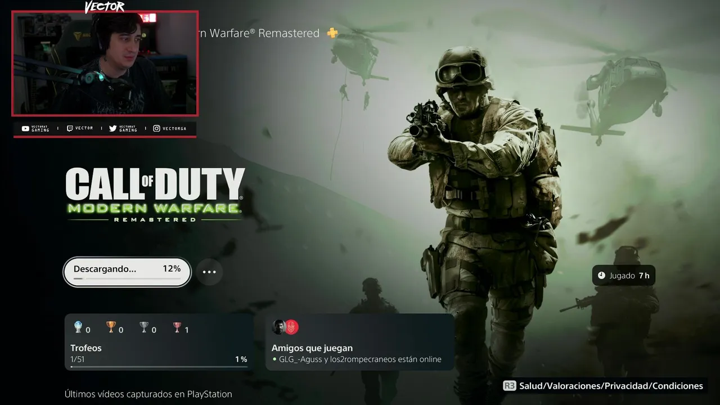Click the Twitter icon in overlay bar
Screen dimensions: 720x405
[112, 129]
